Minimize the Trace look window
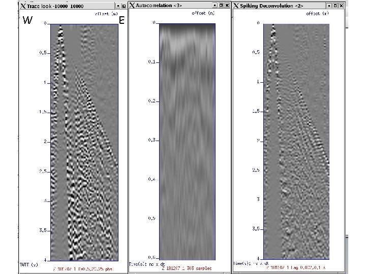 click(x=118, y=6)
